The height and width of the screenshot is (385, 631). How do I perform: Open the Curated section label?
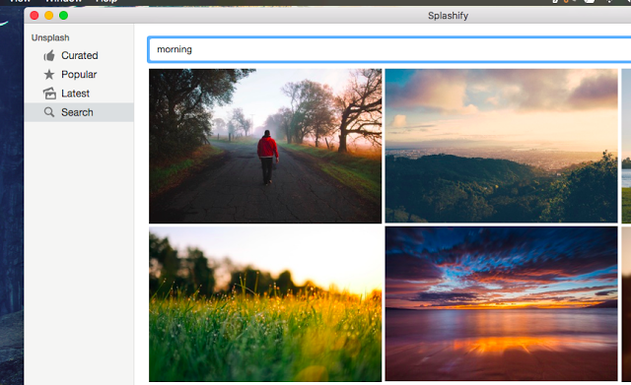[79, 55]
